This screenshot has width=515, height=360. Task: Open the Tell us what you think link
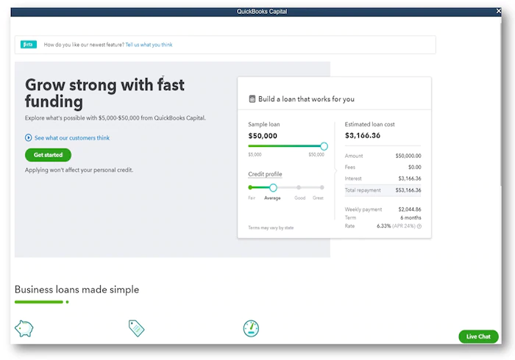tap(149, 45)
